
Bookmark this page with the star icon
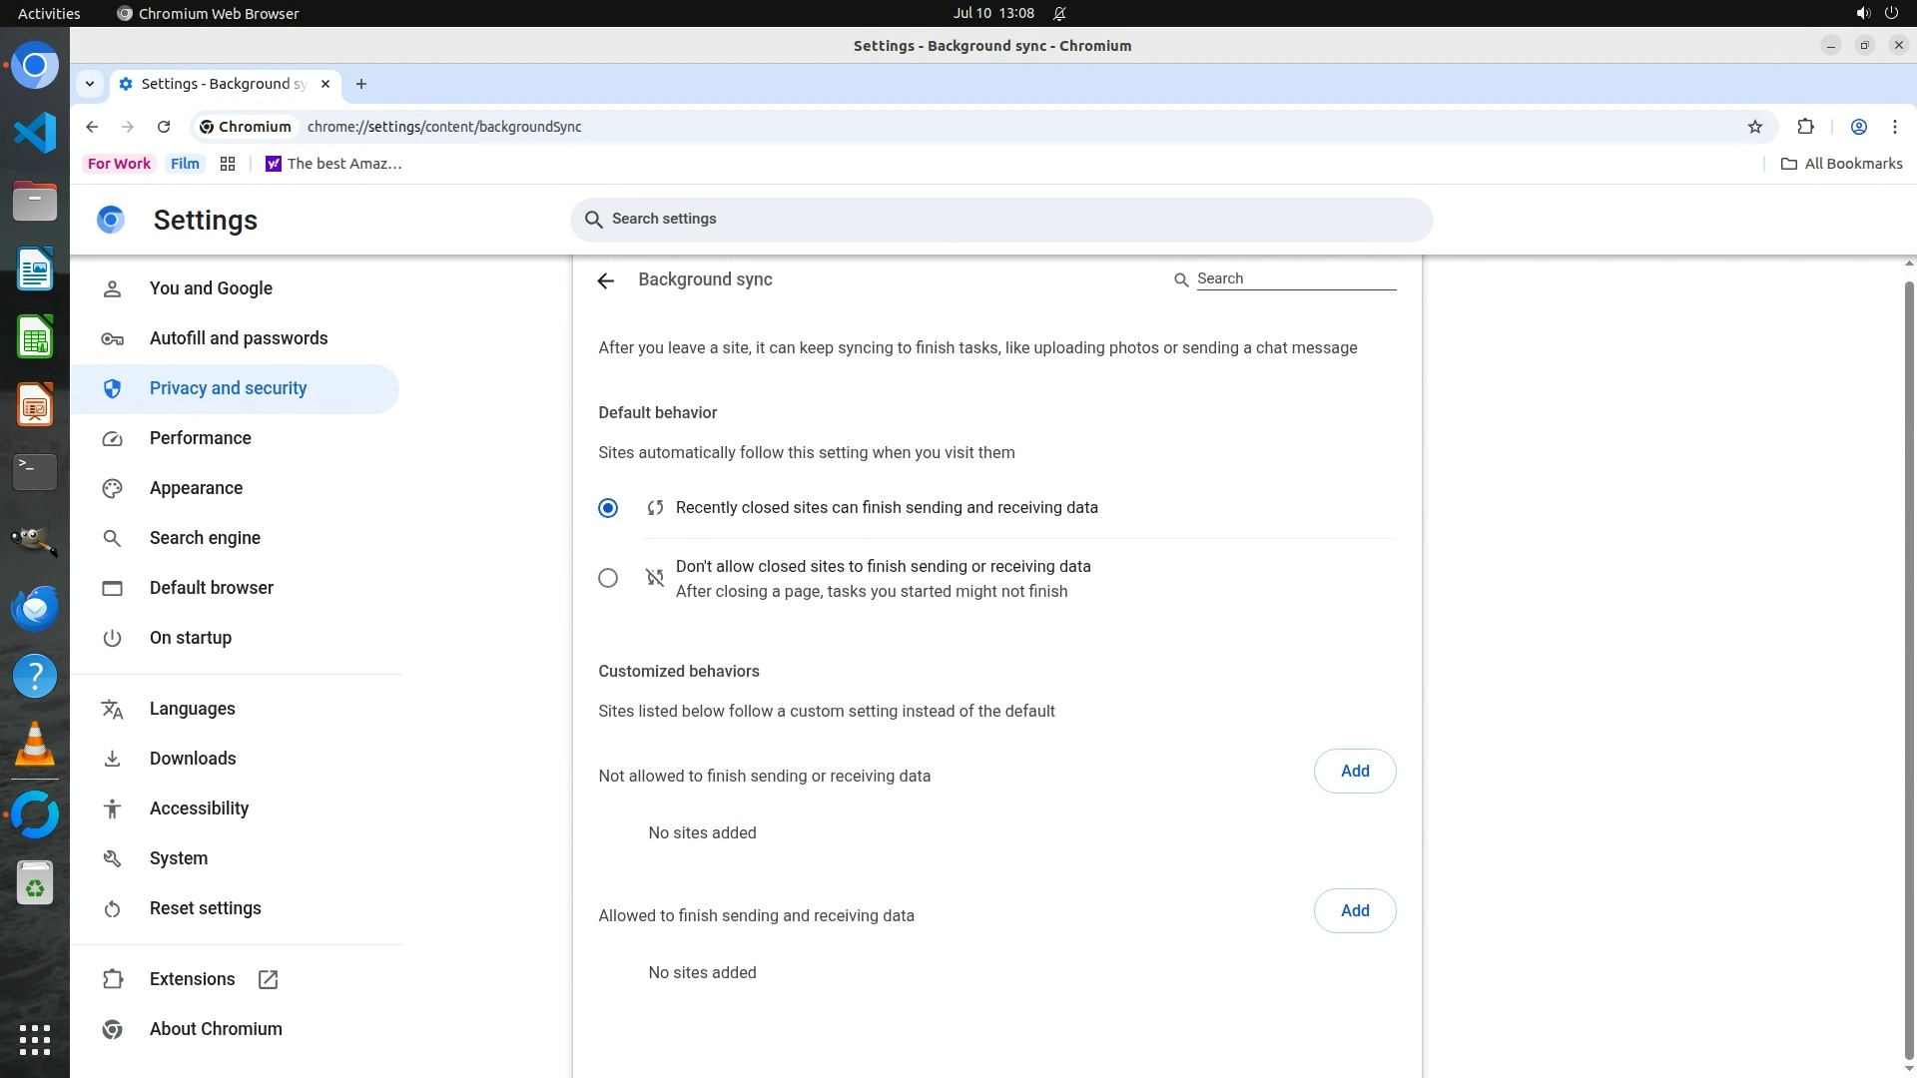1755,127
